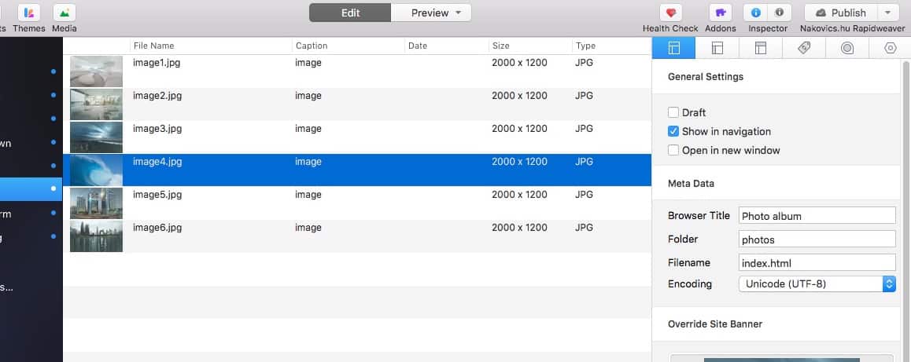Screen dimensions: 911x362
Task: Click the Filename field index.html
Action: 817,263
